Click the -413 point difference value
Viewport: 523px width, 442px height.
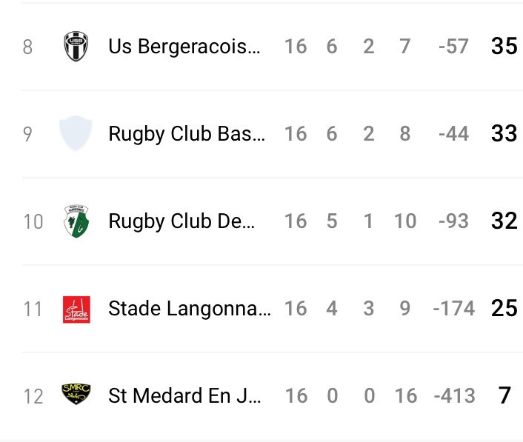coord(454,396)
